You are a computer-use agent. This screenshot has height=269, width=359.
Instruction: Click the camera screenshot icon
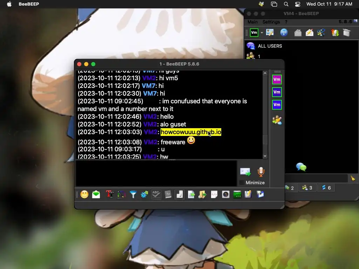coord(225,194)
